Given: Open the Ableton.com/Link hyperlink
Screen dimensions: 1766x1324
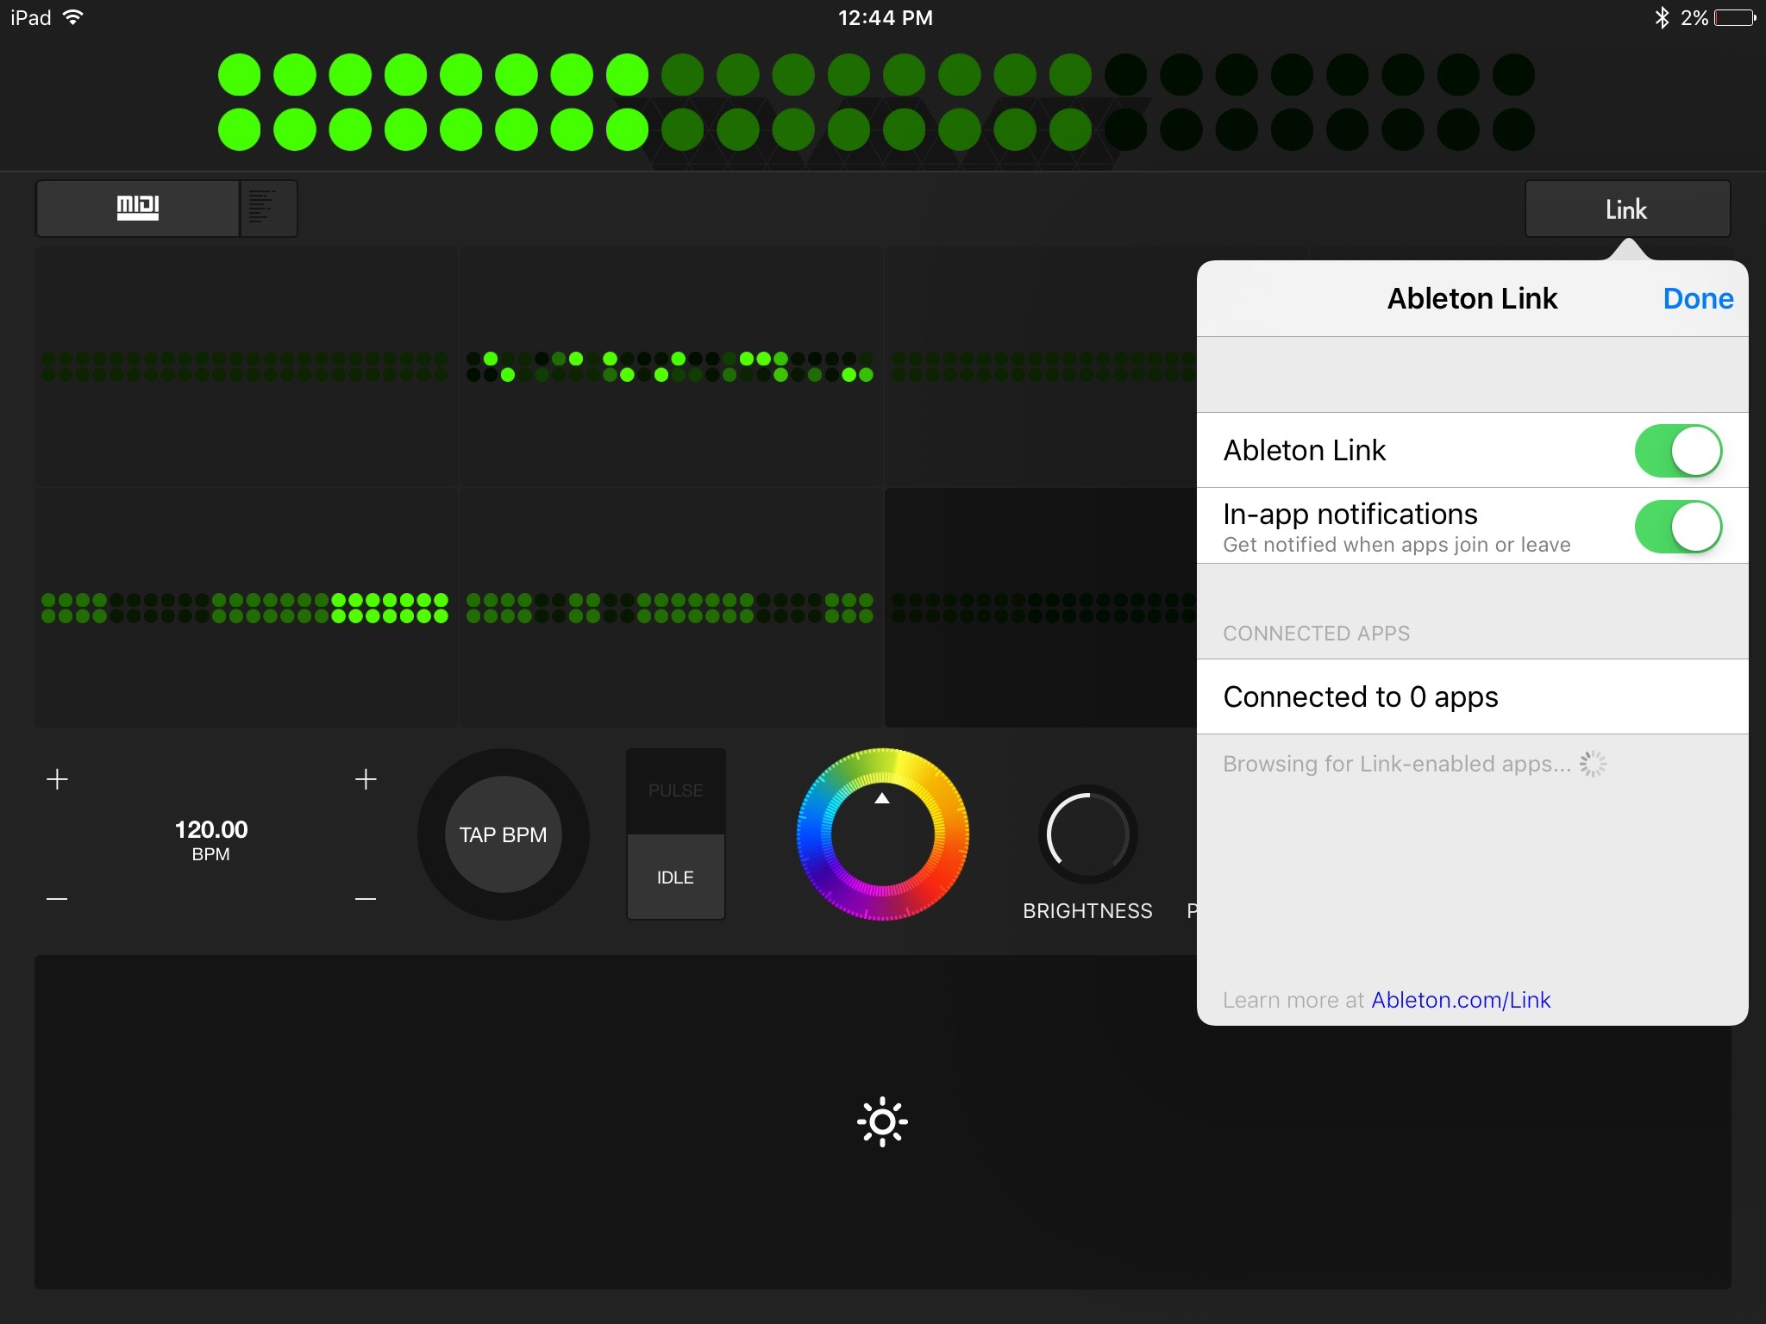Looking at the screenshot, I should (x=1461, y=1000).
